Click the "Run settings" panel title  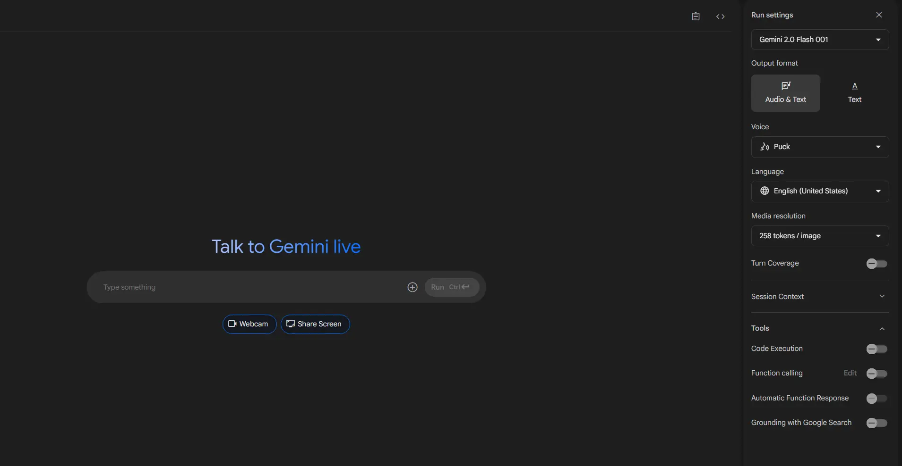click(x=772, y=15)
